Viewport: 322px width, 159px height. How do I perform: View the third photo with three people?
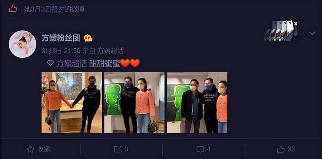click(x=197, y=102)
